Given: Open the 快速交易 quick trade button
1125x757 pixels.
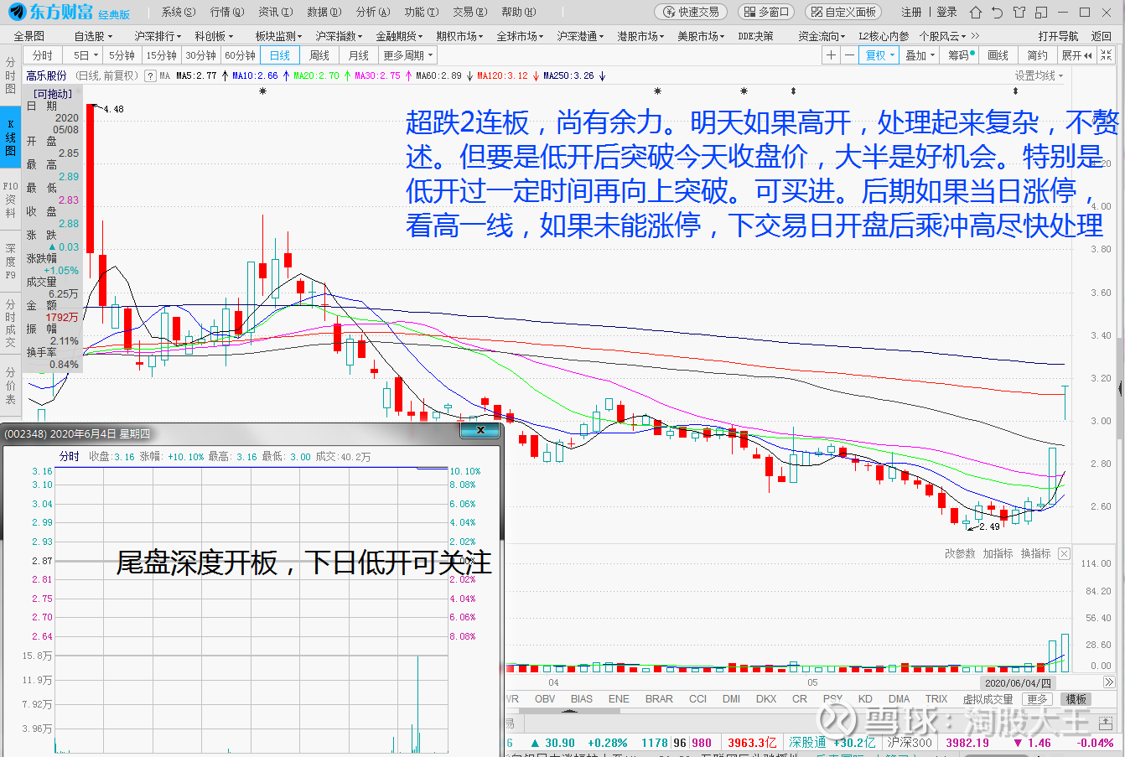Looking at the screenshot, I should tap(691, 12).
